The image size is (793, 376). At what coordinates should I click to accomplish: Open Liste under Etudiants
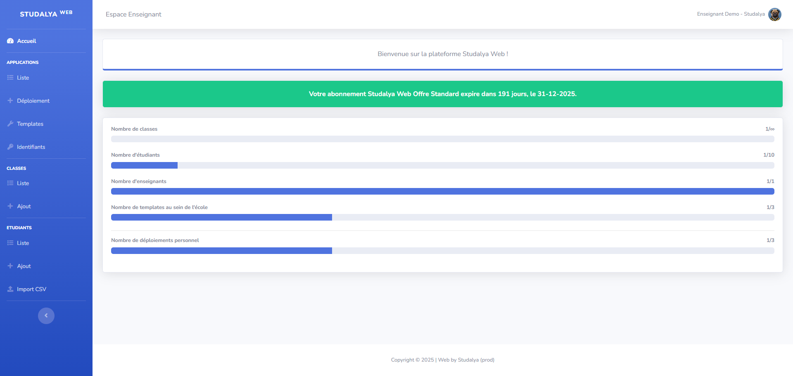click(46, 243)
